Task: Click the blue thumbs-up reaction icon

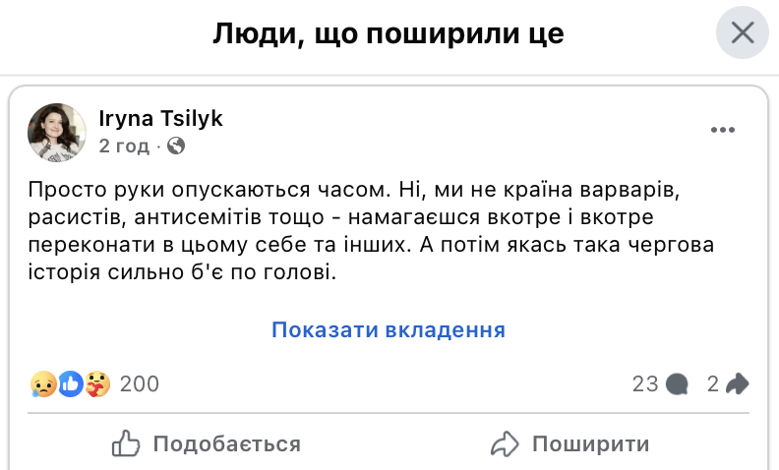Action: pyautogui.click(x=70, y=383)
